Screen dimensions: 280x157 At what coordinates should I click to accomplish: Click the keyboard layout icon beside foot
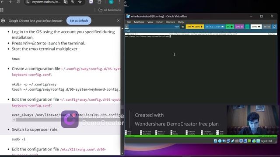click(182, 27)
